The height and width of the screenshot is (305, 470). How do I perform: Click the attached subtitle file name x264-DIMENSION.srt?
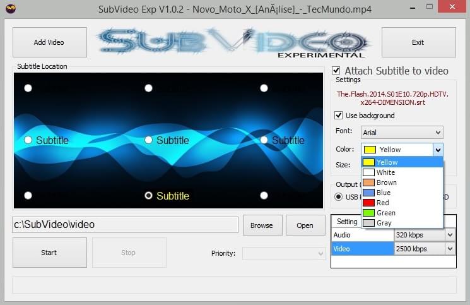(392, 102)
